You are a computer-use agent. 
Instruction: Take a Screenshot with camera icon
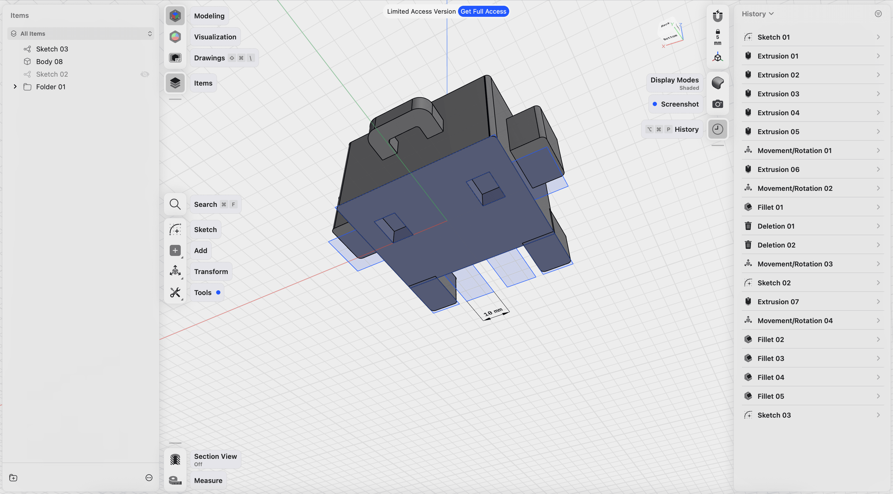tap(717, 104)
